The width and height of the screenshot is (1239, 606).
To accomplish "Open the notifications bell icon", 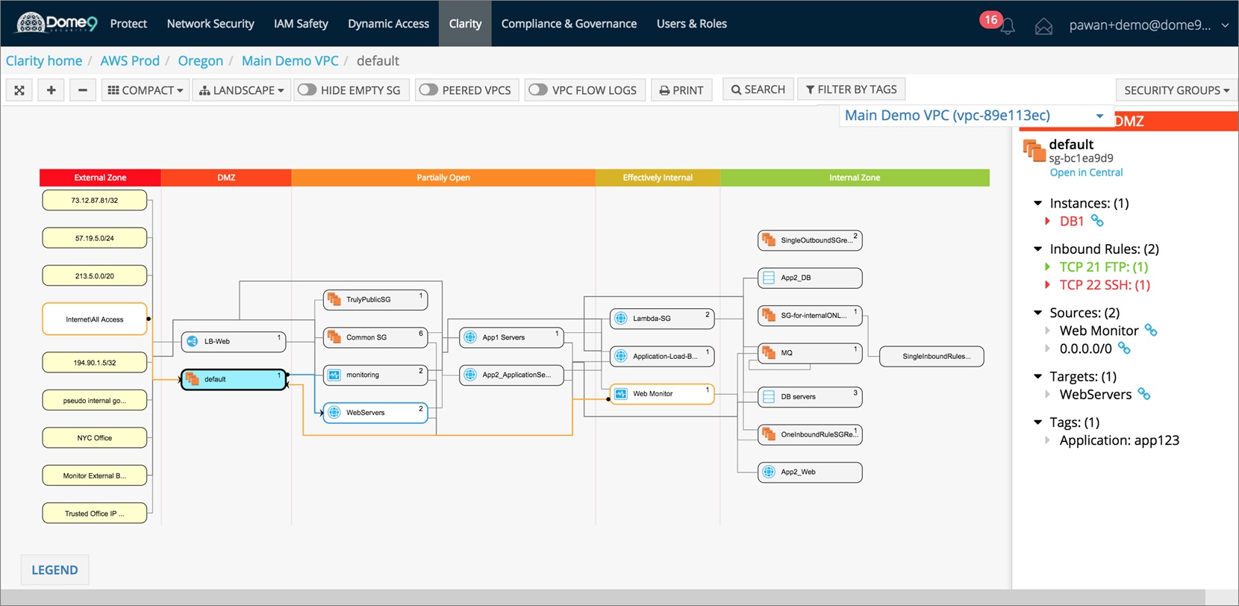I will 1008,27.
